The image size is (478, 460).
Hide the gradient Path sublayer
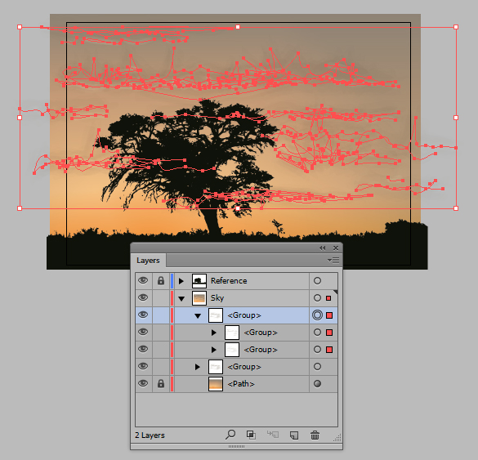143,383
